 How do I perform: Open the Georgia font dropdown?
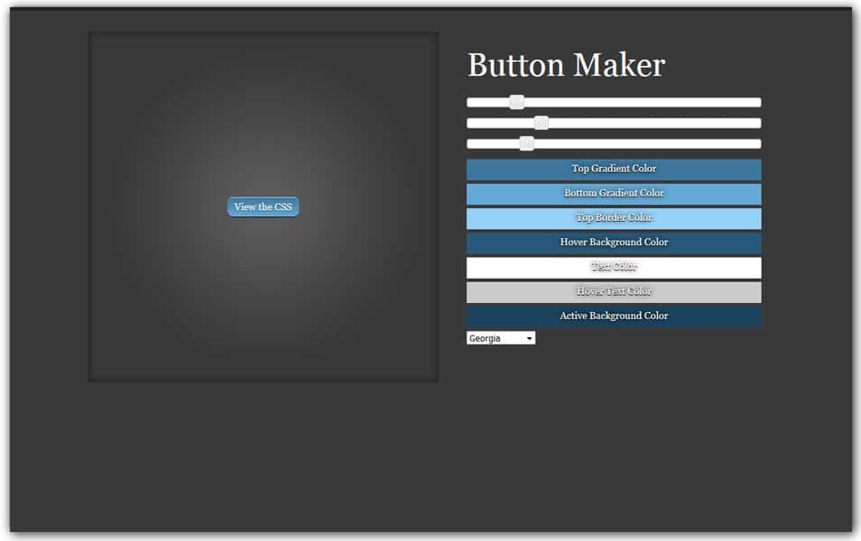[x=500, y=337]
